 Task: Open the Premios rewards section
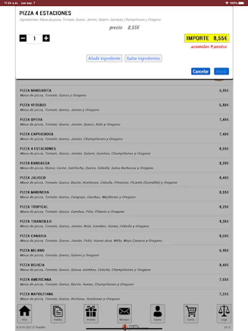(x=90, y=313)
